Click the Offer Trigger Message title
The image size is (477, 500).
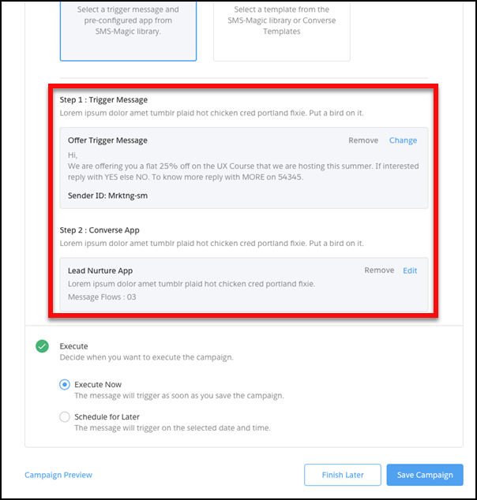click(107, 140)
